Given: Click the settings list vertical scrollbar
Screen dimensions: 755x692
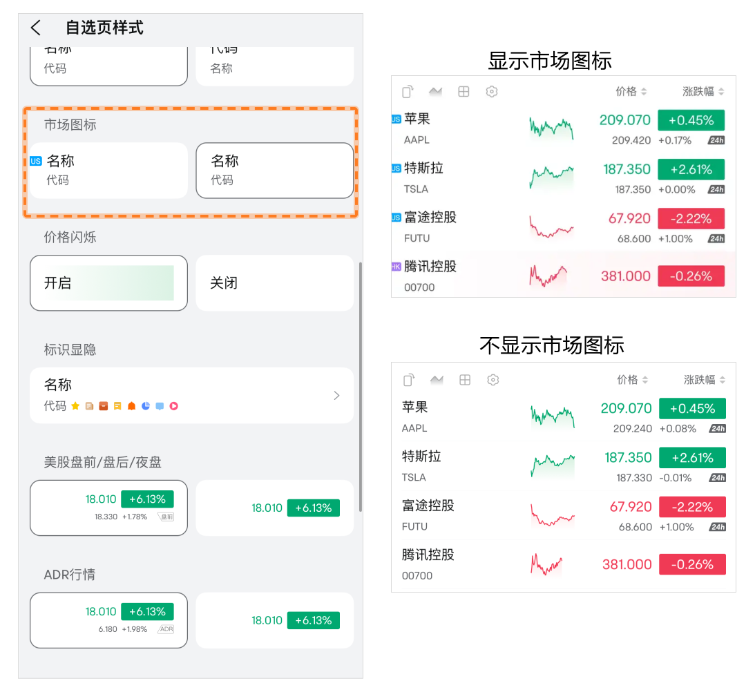Looking at the screenshot, I should tap(360, 387).
